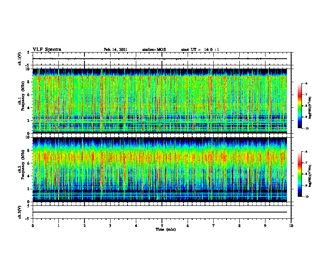Click the time axis tick label "3"
The height and width of the screenshot is (253, 328).
click(x=110, y=226)
